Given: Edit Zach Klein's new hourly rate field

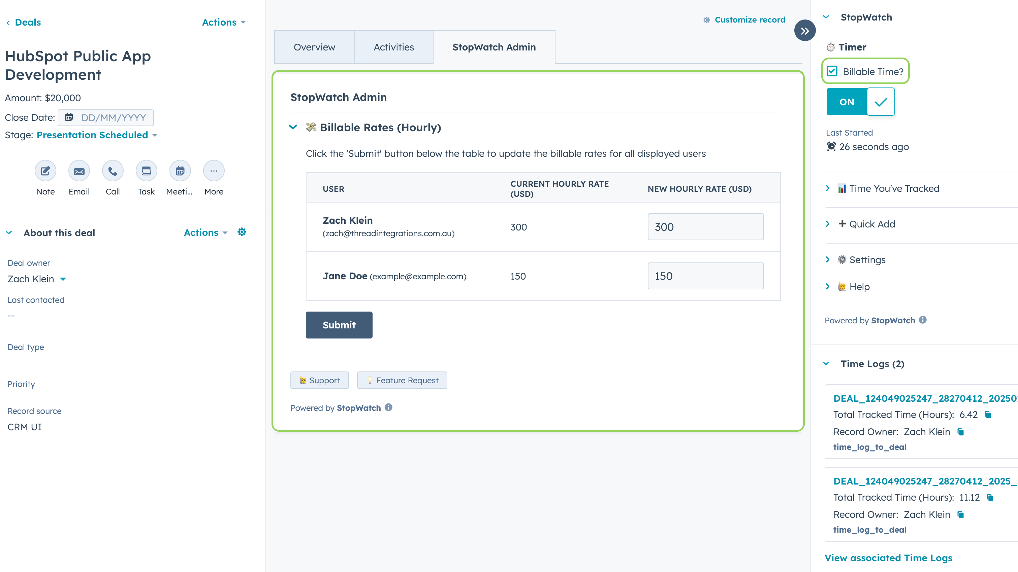Looking at the screenshot, I should pos(706,227).
